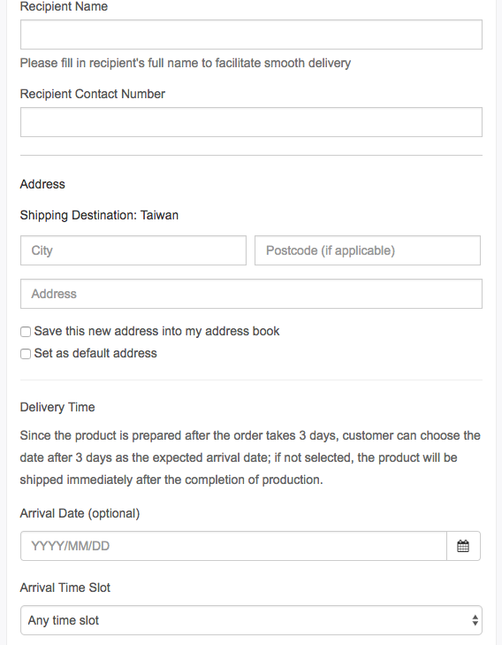Screen dimensions: 502x645
Task: Click the YYYY/MM/DD arrival date field
Action: pos(233,546)
